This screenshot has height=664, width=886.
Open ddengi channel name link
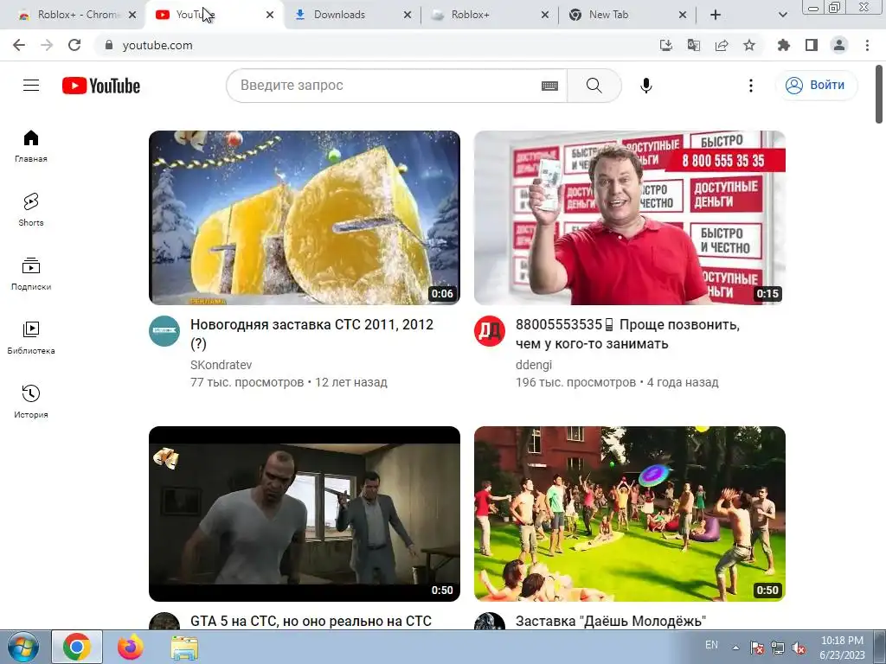click(x=533, y=365)
